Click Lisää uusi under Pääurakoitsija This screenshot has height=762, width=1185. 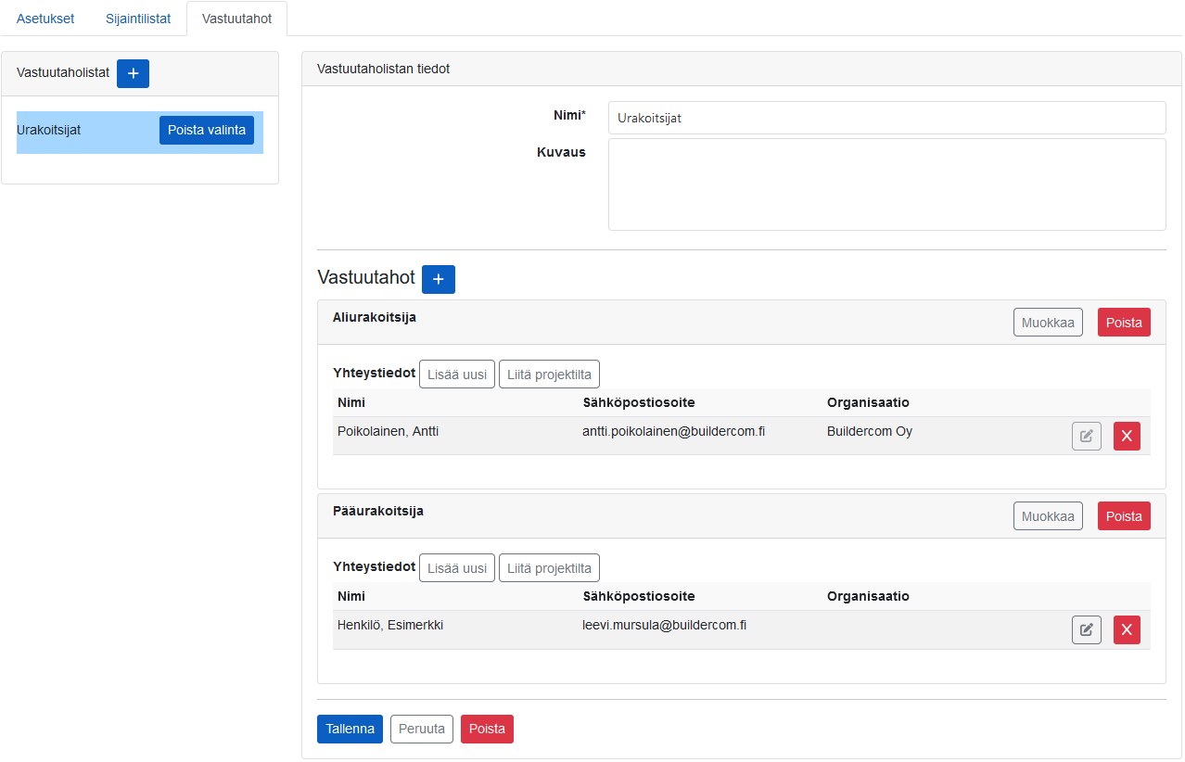457,568
